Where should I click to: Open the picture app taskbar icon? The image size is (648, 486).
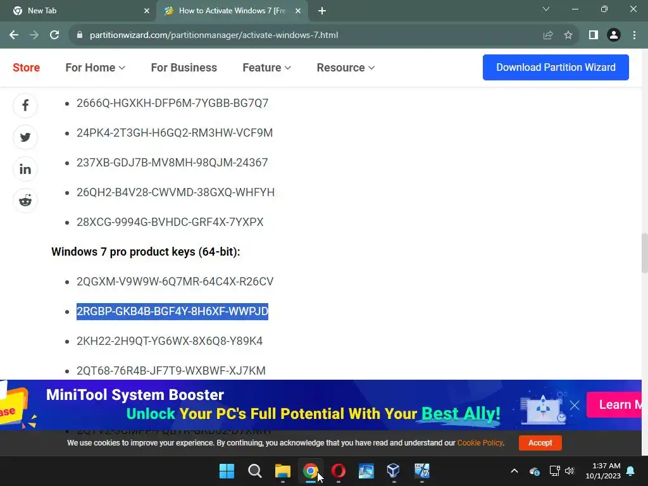pos(366,471)
